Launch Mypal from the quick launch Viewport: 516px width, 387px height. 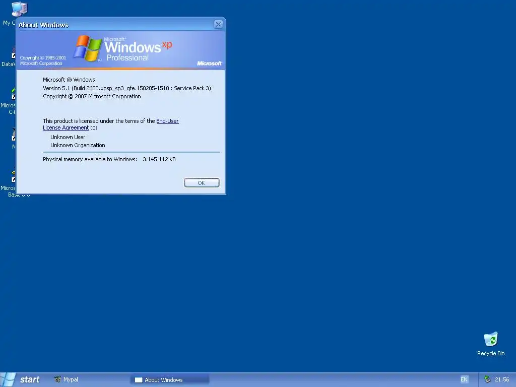(x=66, y=379)
